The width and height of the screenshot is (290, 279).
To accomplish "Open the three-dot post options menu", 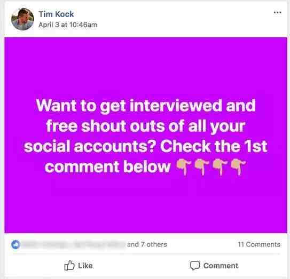I will [277, 13].
